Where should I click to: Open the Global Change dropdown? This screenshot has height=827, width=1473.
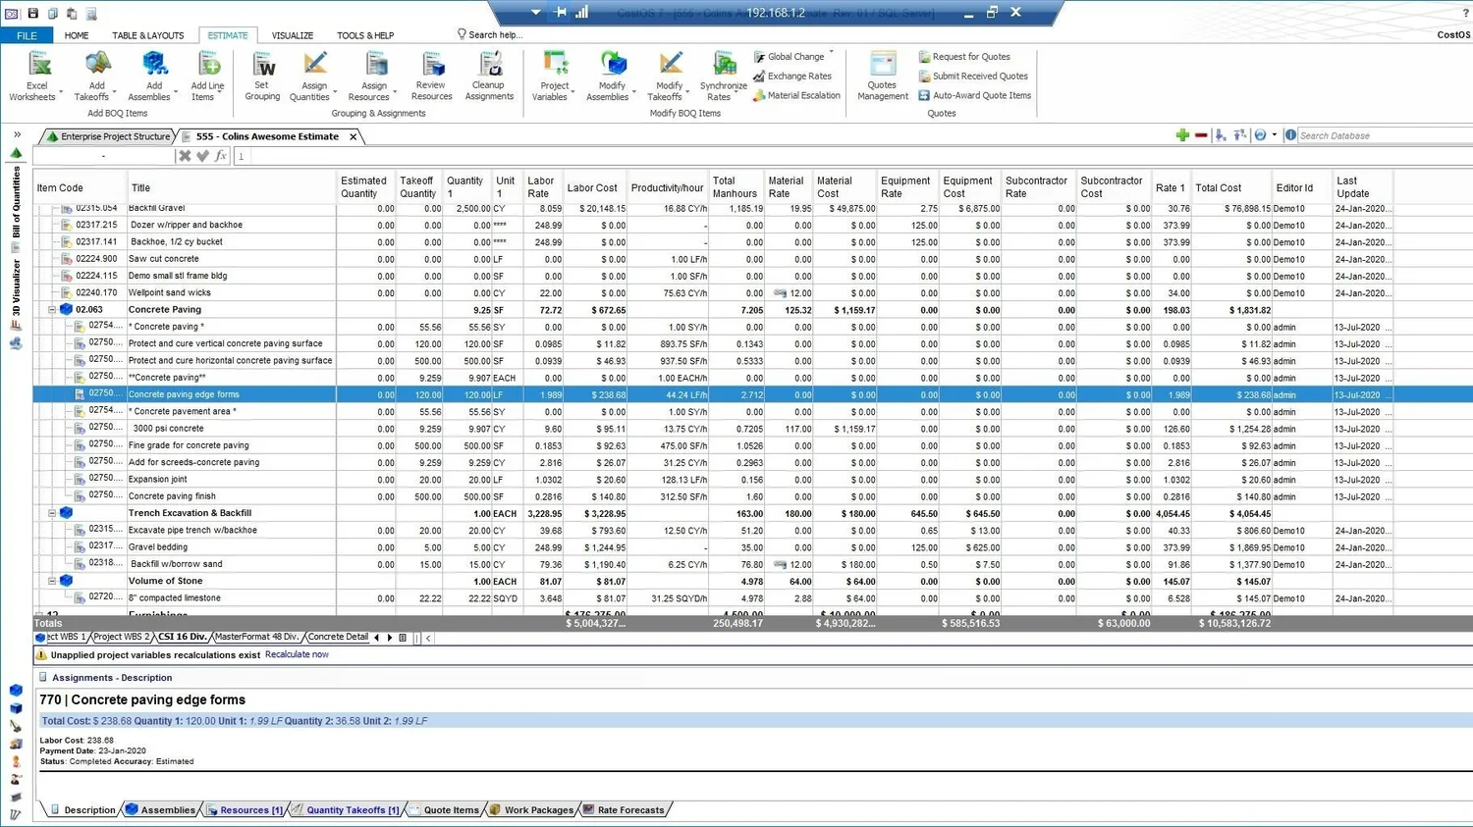(x=831, y=53)
